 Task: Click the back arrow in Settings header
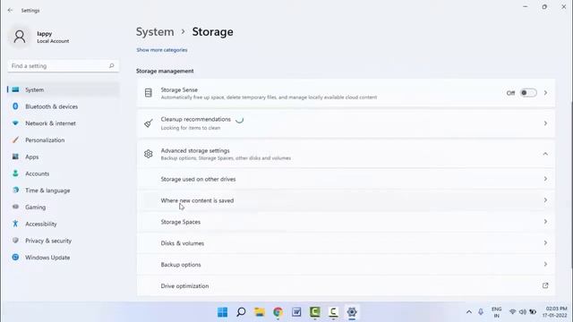click(x=10, y=10)
